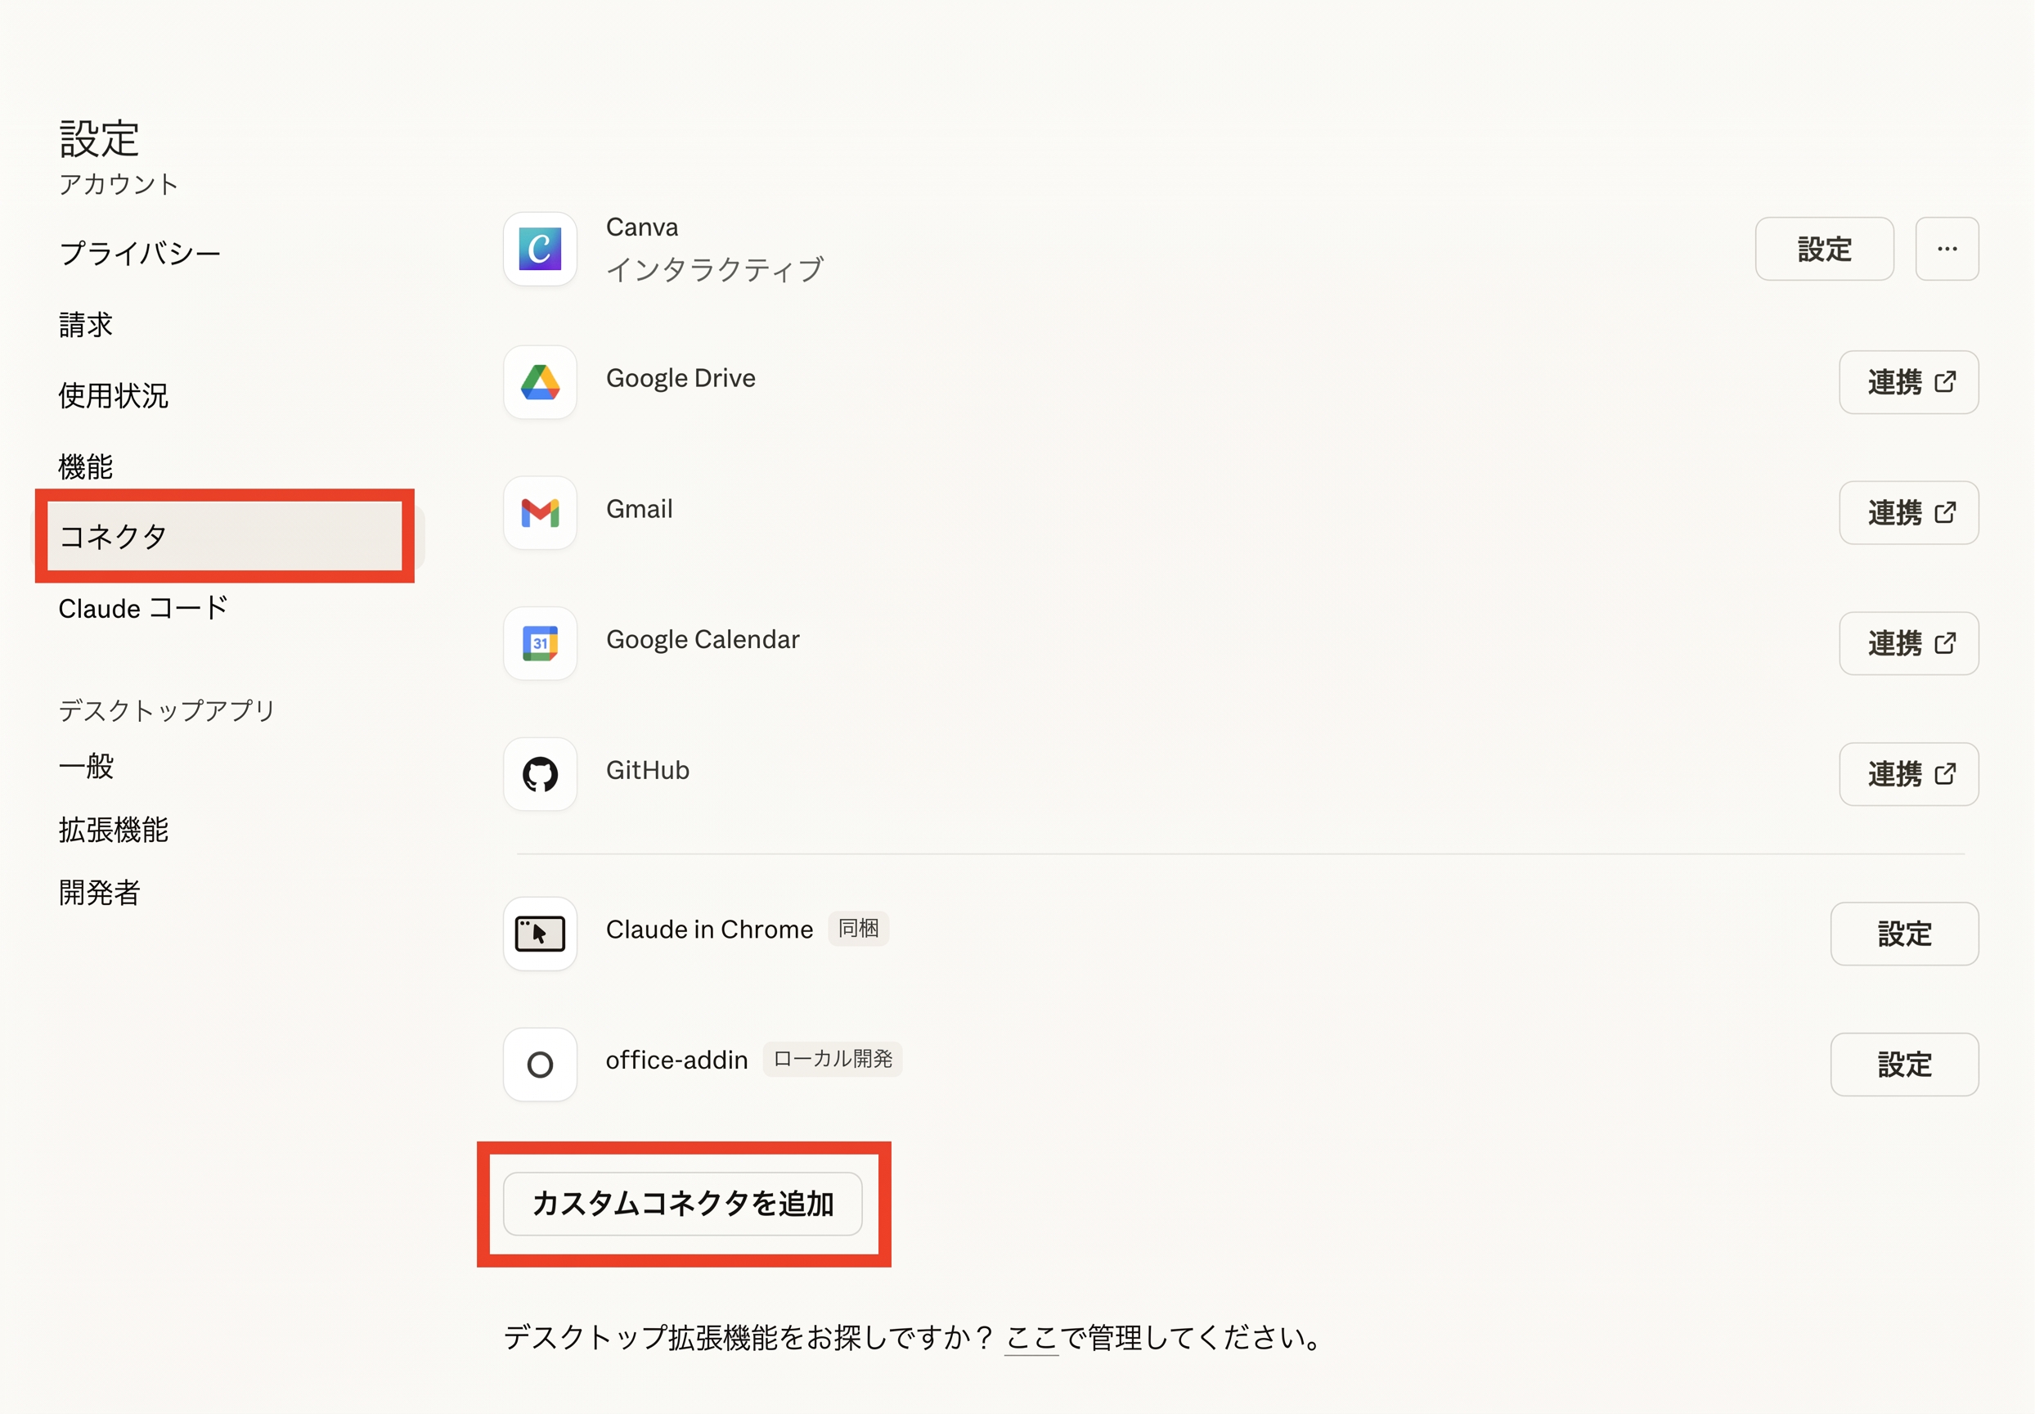
Task: Click the ローカル開発 badge
Action: point(833,1060)
